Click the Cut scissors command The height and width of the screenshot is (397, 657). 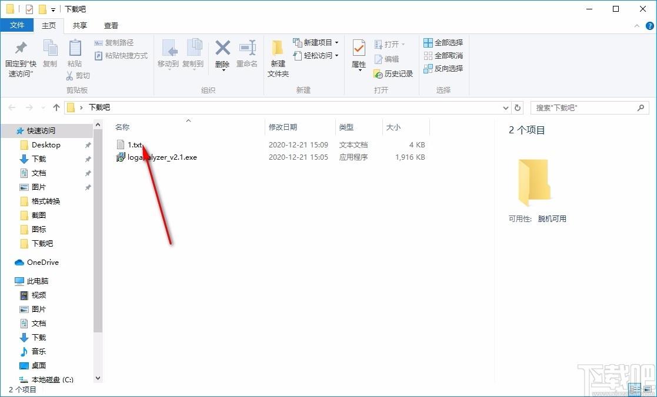click(x=78, y=76)
